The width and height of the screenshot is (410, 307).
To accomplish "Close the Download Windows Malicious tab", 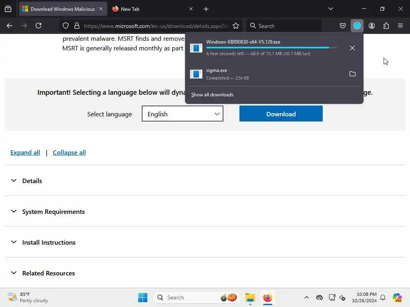I will point(101,9).
